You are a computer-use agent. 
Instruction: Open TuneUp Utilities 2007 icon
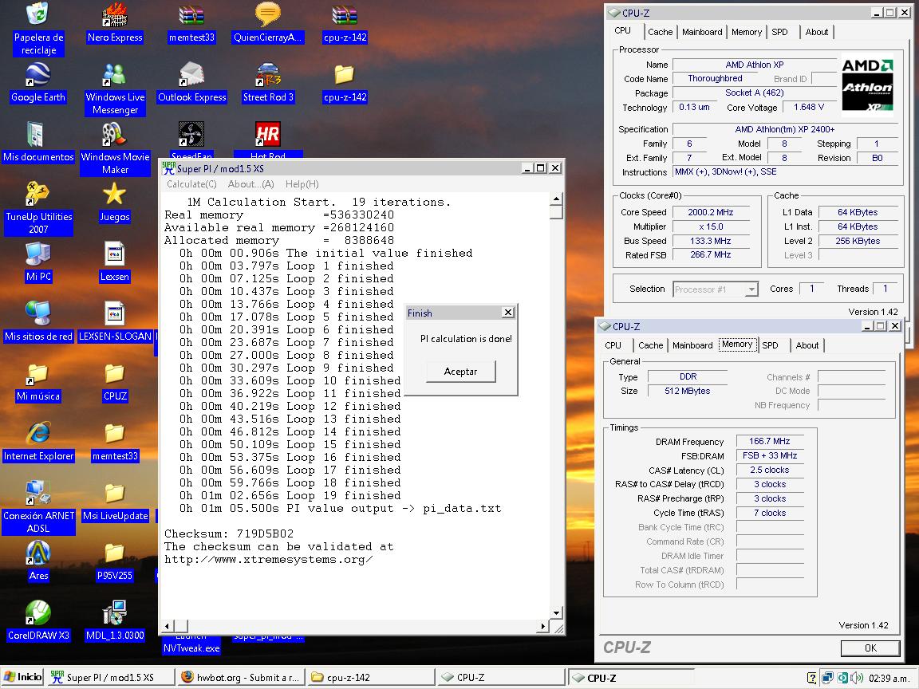coord(38,209)
